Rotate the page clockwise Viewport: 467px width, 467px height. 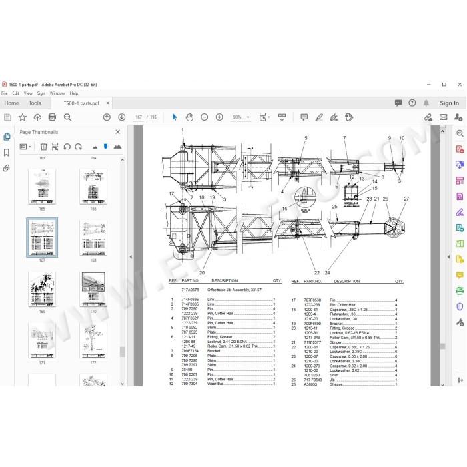click(78, 147)
